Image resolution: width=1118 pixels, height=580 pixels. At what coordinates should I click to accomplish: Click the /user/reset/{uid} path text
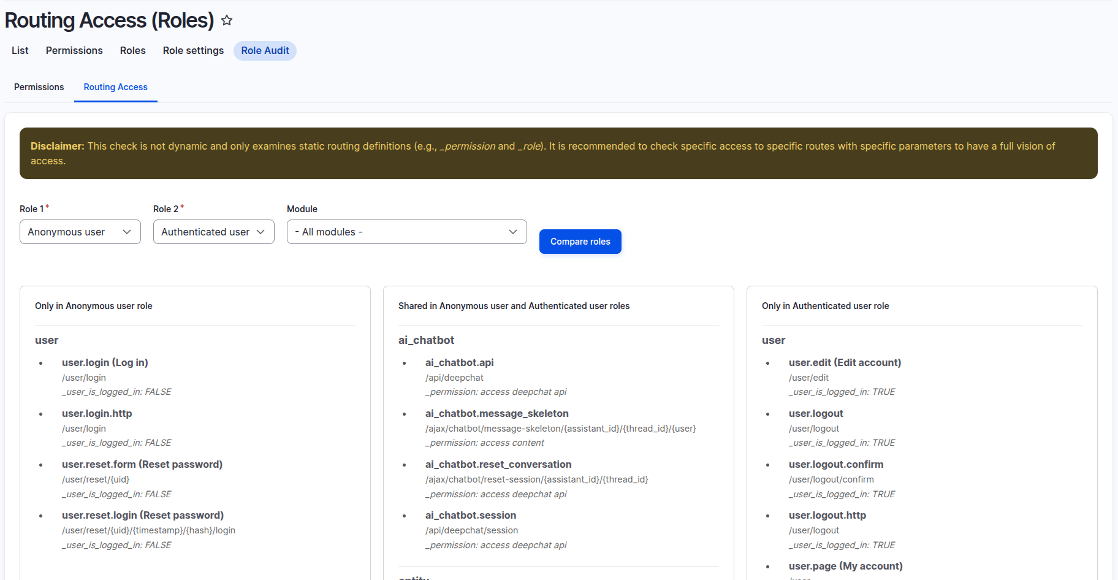pos(96,479)
